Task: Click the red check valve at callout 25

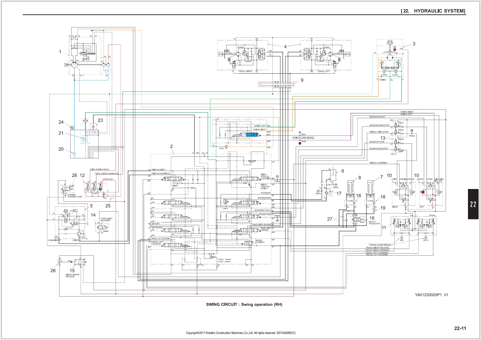Action: [x=112, y=197]
